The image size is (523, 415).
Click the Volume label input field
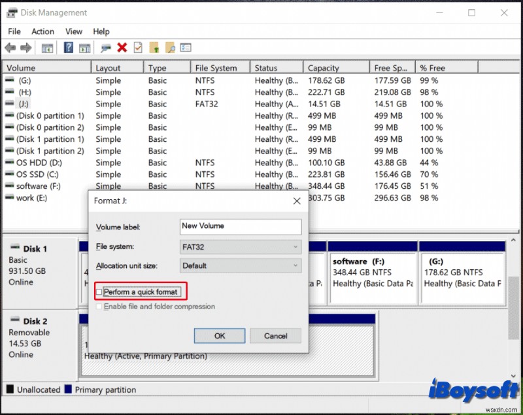point(241,227)
